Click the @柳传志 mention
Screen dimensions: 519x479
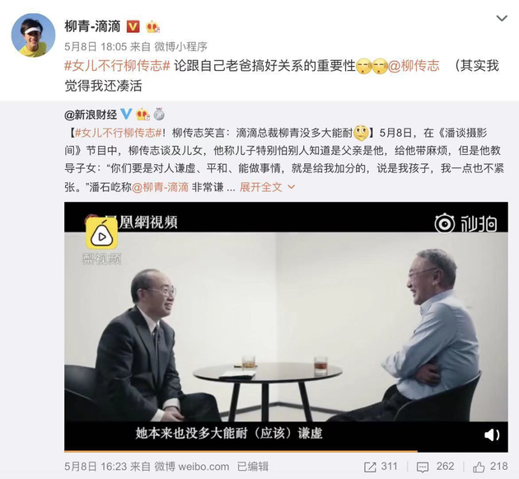coord(414,66)
